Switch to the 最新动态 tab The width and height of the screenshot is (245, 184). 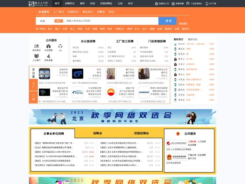click(193, 39)
